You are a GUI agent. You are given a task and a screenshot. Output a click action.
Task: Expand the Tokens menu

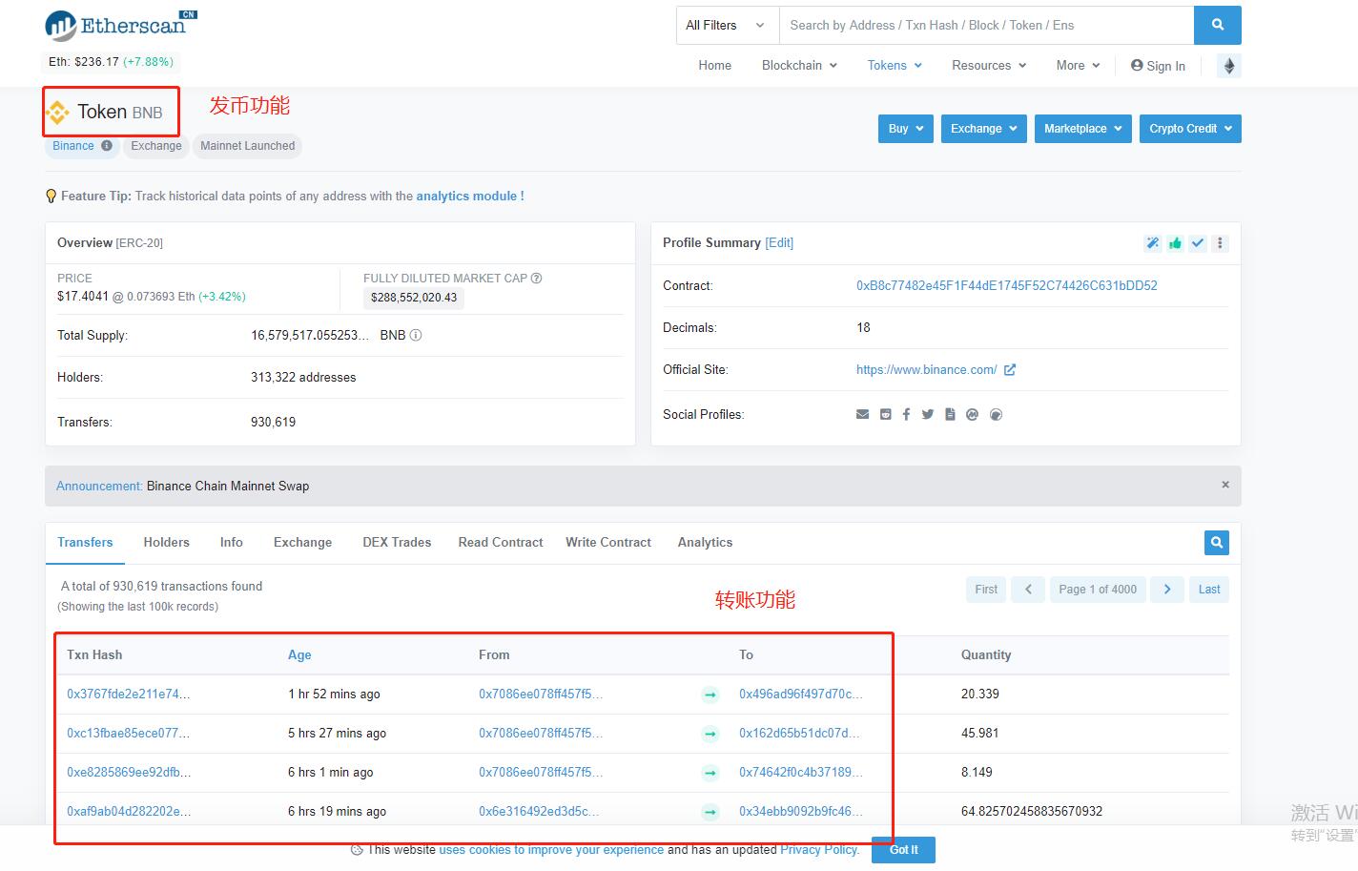[x=895, y=66]
